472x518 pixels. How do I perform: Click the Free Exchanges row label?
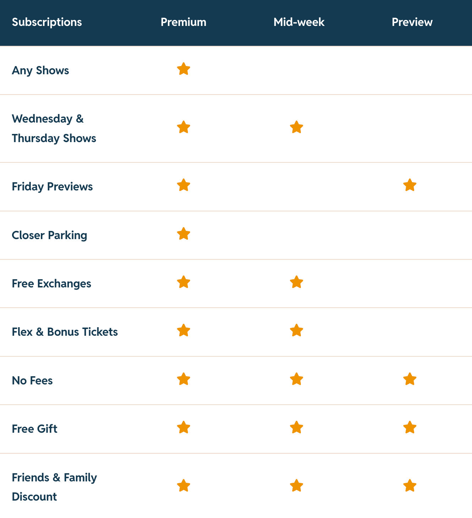click(x=51, y=284)
